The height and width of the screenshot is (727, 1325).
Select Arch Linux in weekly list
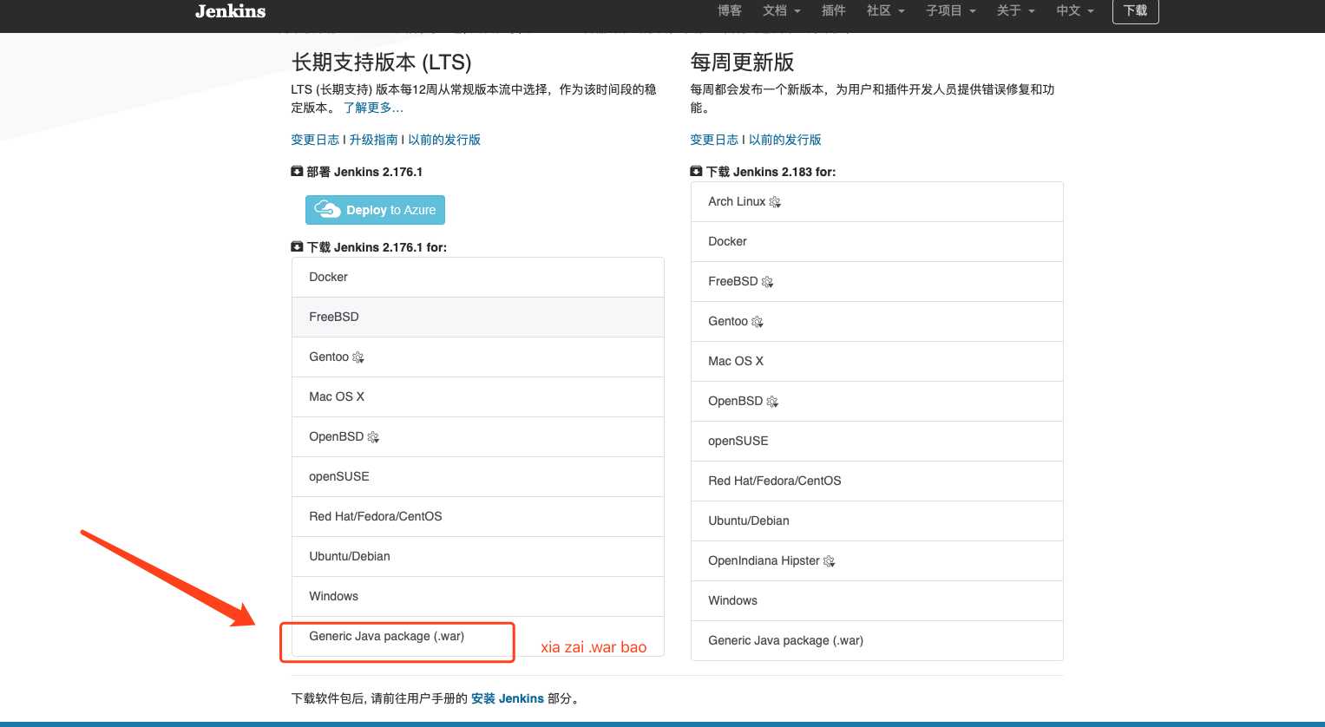[877, 201]
